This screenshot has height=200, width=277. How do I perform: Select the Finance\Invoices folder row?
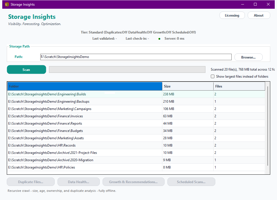coord(136,116)
